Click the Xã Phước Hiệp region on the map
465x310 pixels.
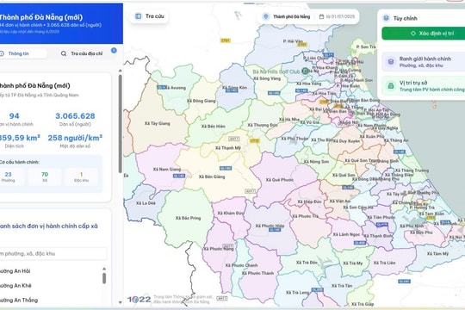(270, 226)
